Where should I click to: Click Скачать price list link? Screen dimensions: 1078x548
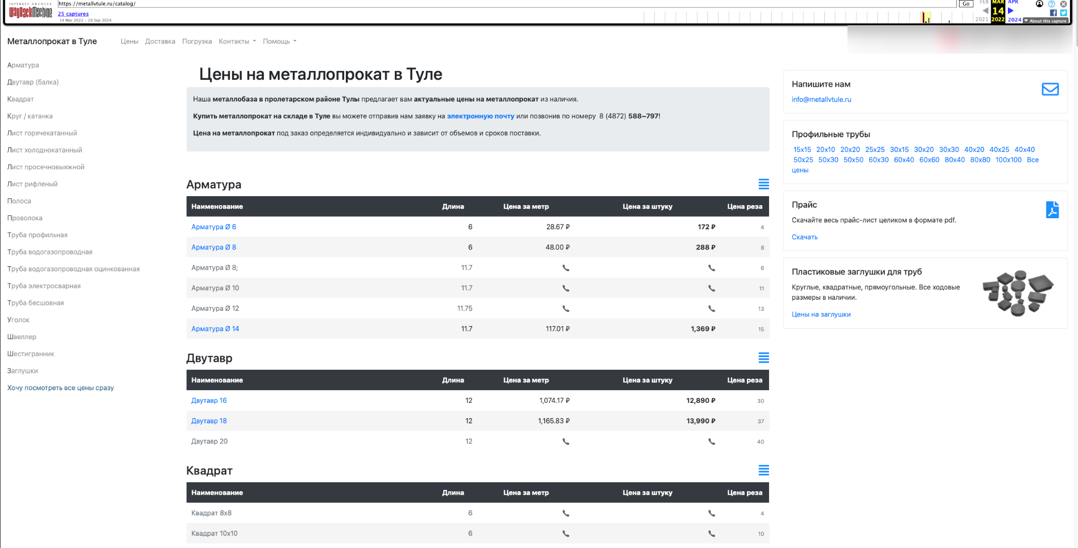(x=805, y=237)
